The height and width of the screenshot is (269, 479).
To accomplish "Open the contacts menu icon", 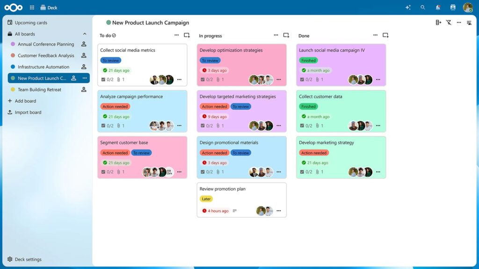I will (x=453, y=7).
